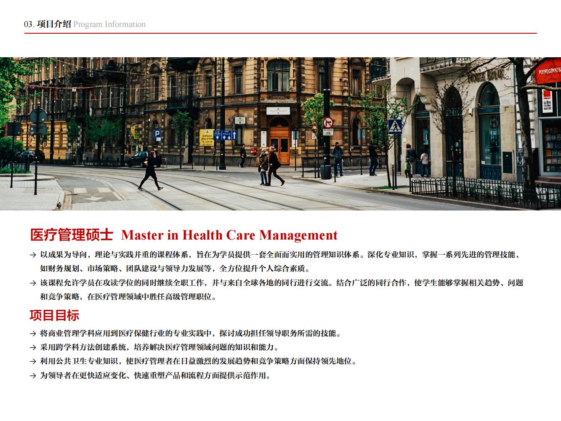Select the 'Program Information' label

click(x=109, y=24)
